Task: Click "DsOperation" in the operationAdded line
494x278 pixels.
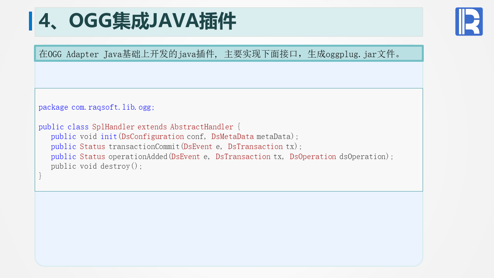Action: click(313, 156)
